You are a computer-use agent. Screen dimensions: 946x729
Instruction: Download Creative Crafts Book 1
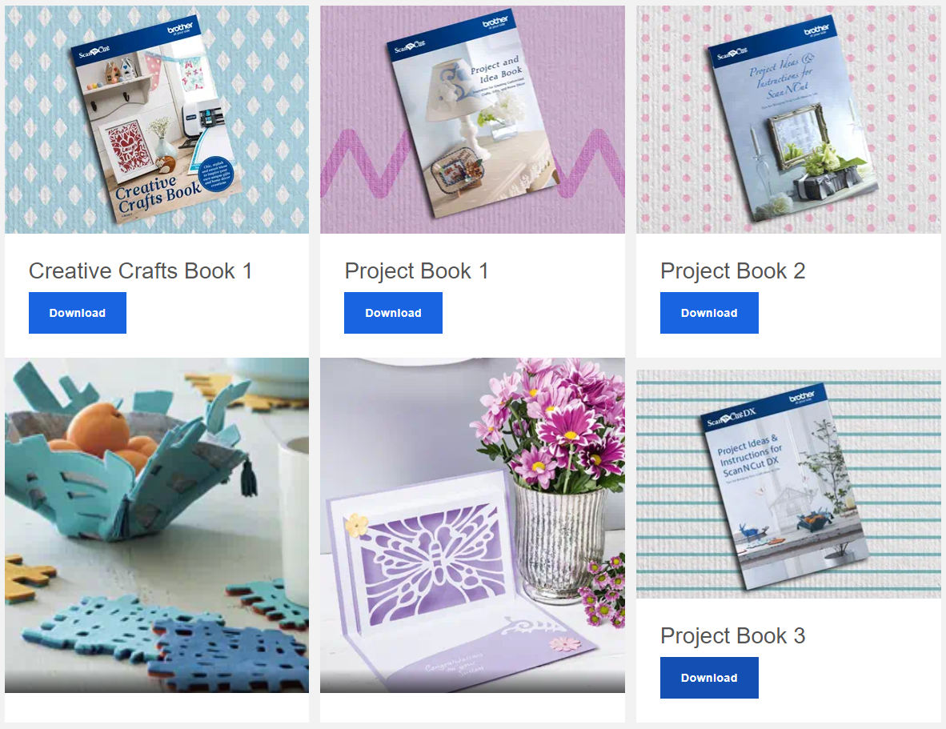click(x=77, y=313)
